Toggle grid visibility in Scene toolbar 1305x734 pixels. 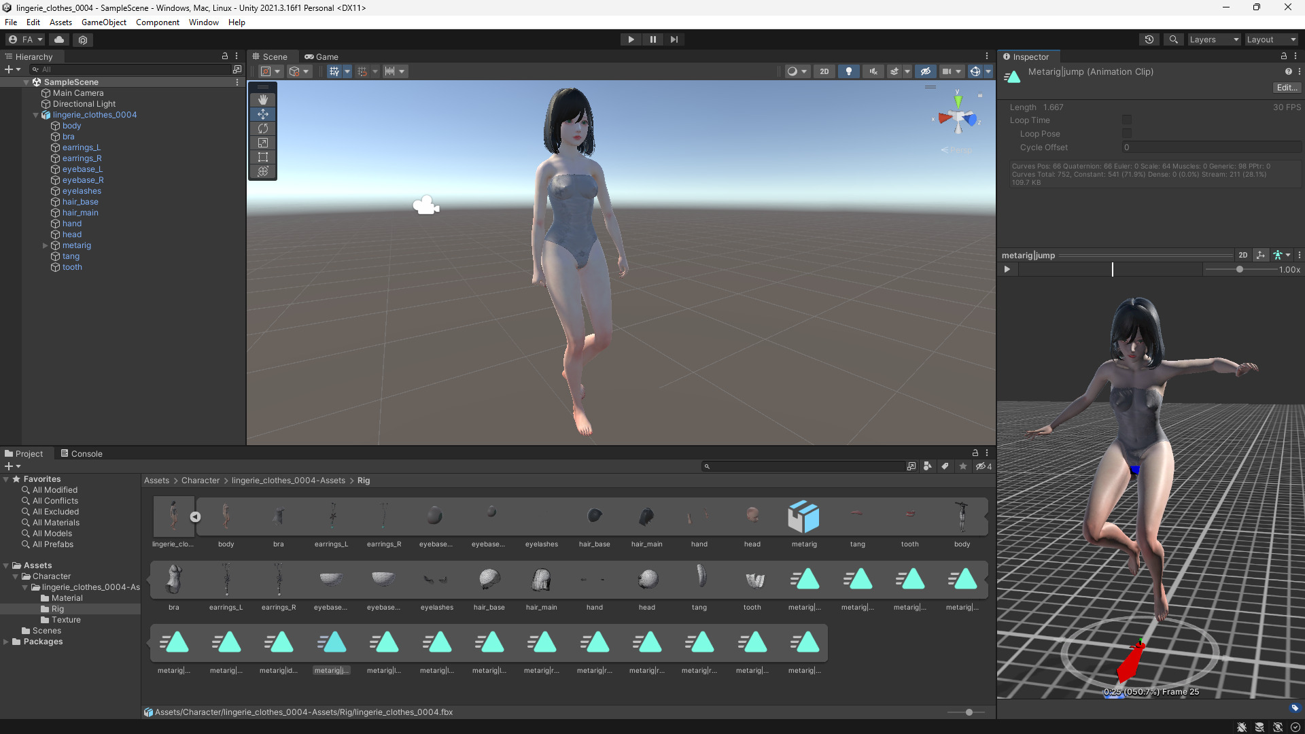pos(334,71)
